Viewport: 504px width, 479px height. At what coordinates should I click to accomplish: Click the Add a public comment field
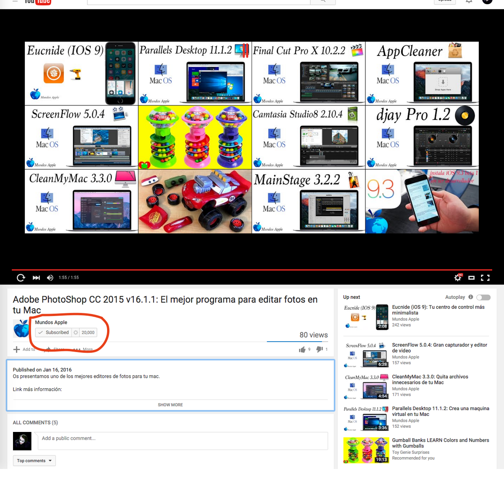(183, 441)
